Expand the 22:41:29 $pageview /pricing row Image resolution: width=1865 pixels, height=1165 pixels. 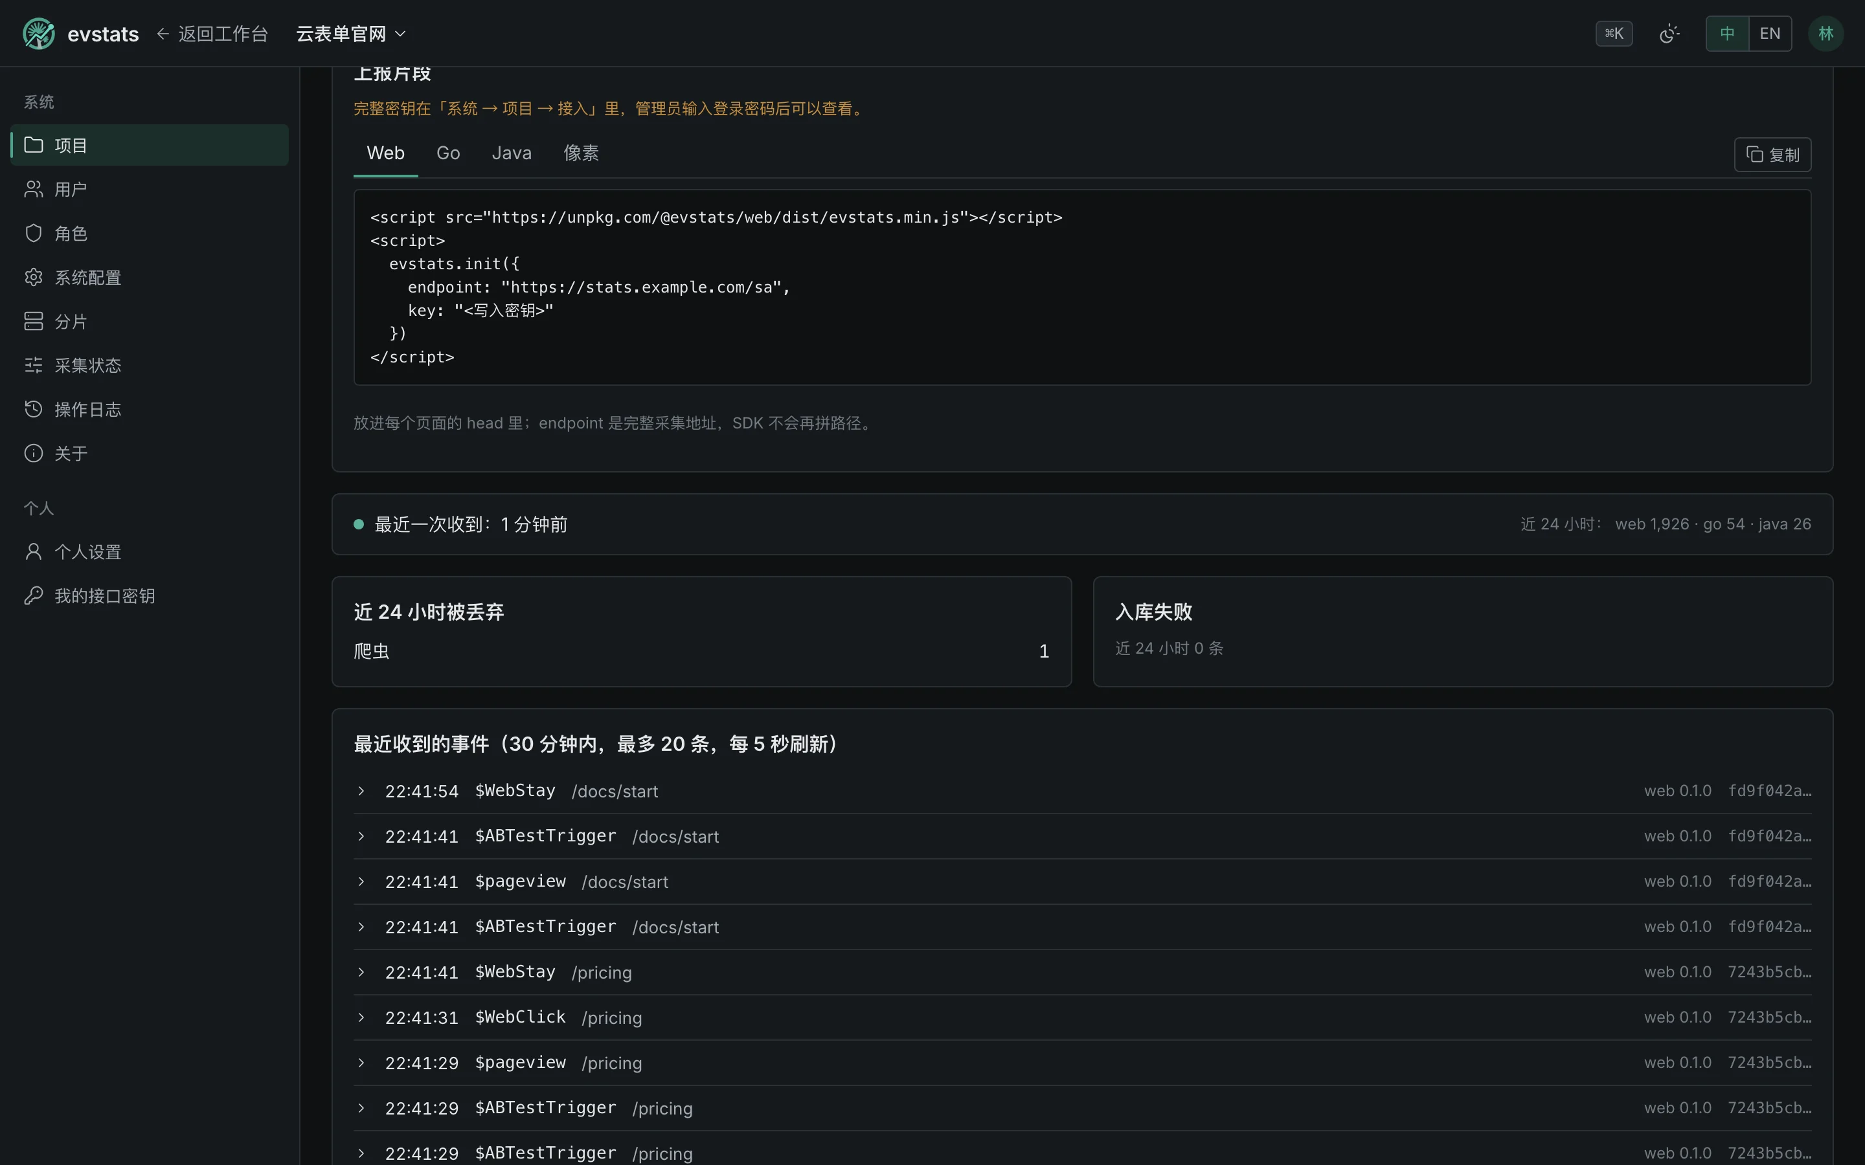tap(1082, 1063)
